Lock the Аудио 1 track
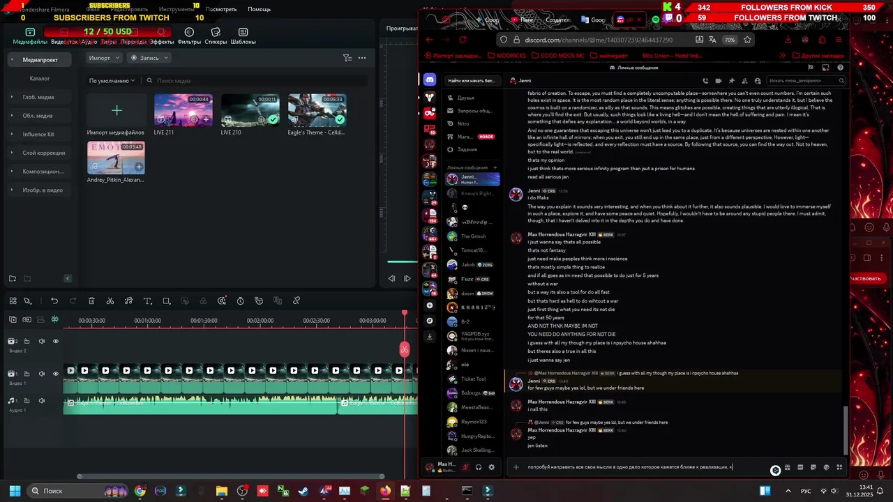Screen dimensions: 893x502 coord(27,401)
